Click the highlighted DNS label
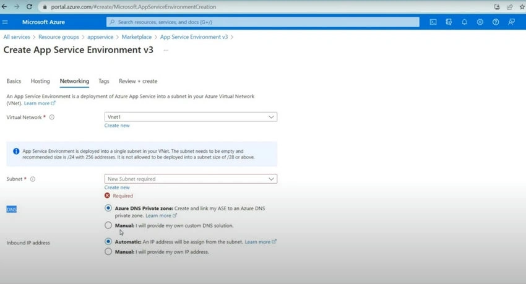Viewport: 526px width, 284px height. pos(11,210)
